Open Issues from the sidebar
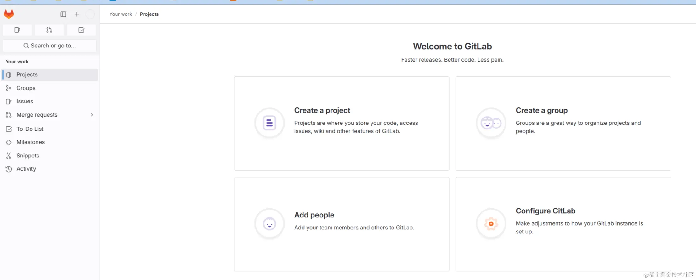Screen dimensions: 696x280 coord(50,102)
